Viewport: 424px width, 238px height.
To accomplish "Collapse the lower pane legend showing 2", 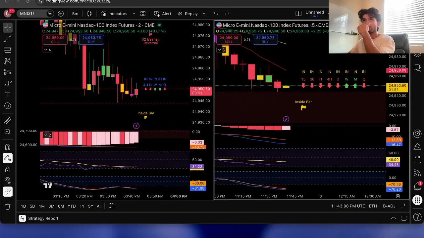I will click(48, 135).
